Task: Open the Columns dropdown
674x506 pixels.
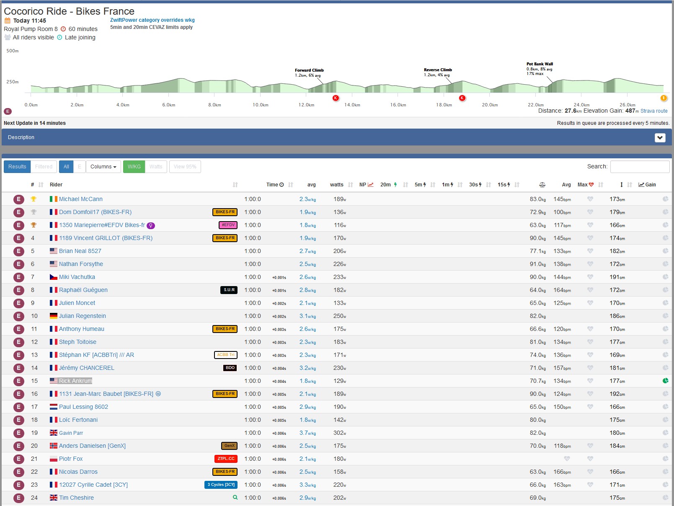Action: click(103, 167)
